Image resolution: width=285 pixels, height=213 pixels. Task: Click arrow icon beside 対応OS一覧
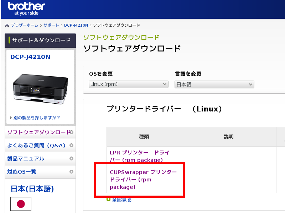[x=72, y=171]
